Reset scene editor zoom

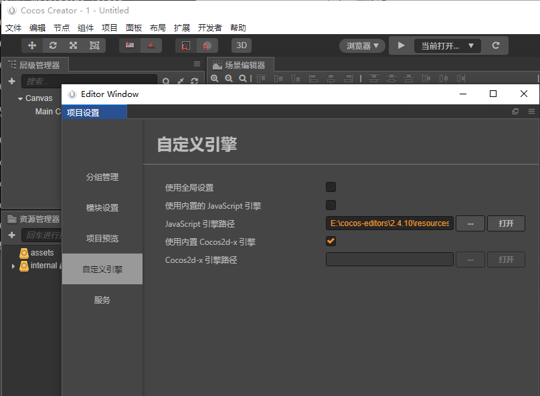tap(243, 78)
